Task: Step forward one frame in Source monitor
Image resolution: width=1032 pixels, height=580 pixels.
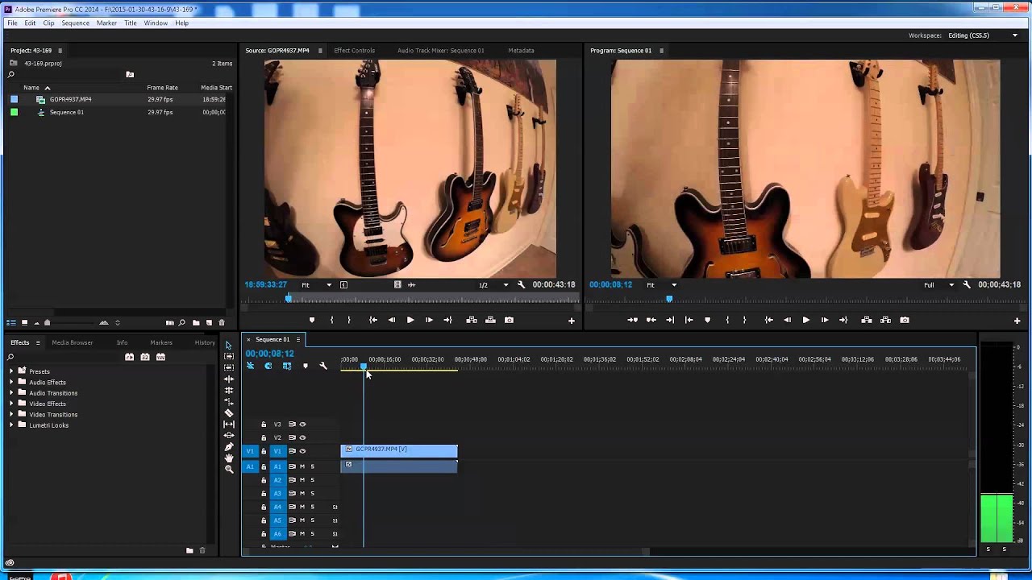Action: point(429,320)
